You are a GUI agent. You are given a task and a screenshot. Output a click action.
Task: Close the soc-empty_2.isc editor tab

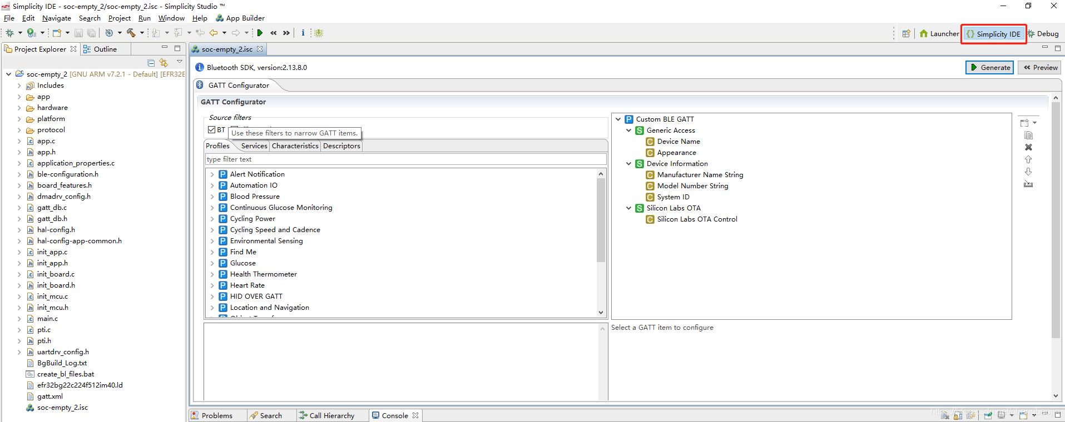[x=260, y=49]
